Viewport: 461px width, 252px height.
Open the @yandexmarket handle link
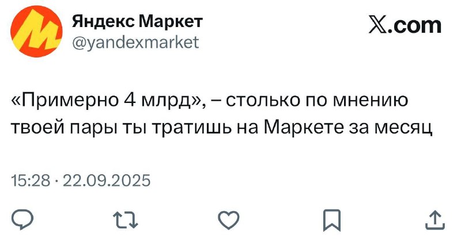click(x=135, y=42)
